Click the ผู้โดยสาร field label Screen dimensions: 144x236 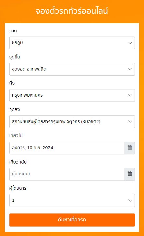click(18, 188)
